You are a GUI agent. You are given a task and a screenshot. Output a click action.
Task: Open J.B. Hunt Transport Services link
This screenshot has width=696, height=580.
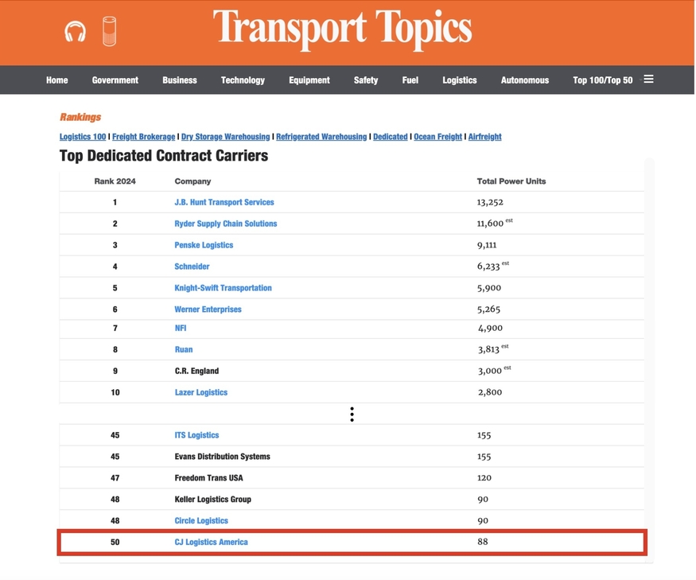[224, 202]
